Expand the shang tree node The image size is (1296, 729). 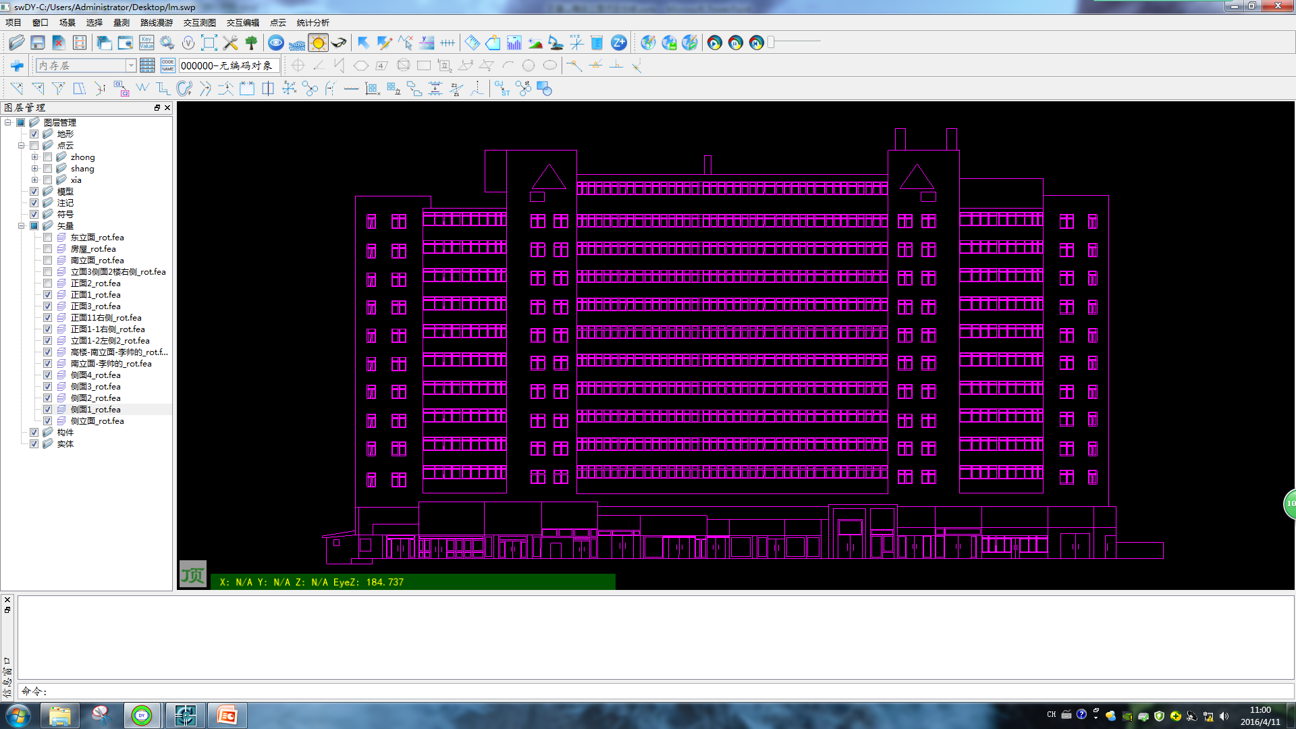point(35,168)
